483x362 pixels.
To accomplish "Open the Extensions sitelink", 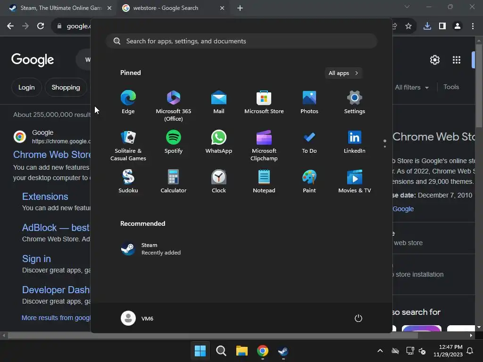I will pos(45,197).
